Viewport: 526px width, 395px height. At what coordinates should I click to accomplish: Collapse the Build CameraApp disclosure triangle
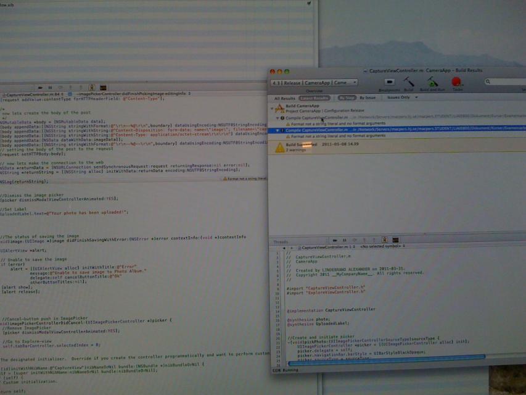click(x=272, y=108)
